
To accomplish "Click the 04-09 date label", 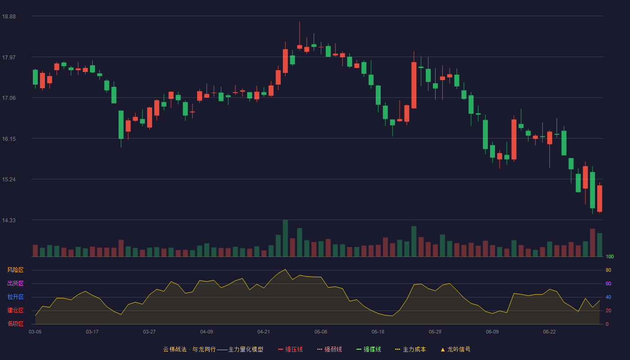I will (x=207, y=332).
